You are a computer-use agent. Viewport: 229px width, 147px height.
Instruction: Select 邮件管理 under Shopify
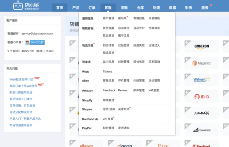[108, 100]
